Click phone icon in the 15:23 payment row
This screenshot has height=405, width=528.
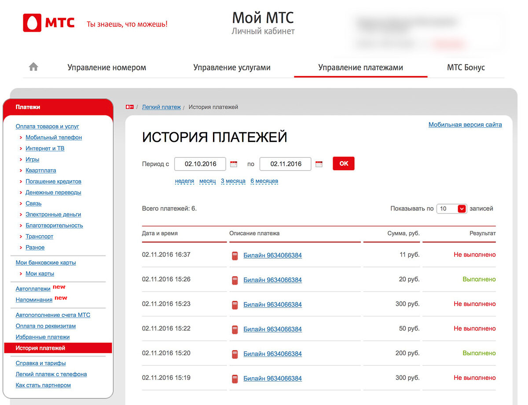coord(235,305)
